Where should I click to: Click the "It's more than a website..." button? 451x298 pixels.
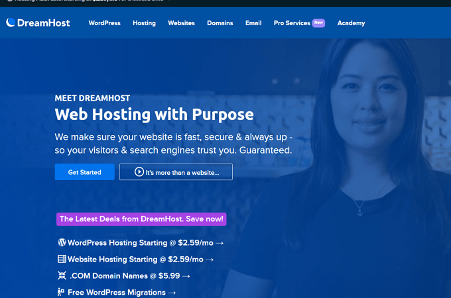click(176, 172)
